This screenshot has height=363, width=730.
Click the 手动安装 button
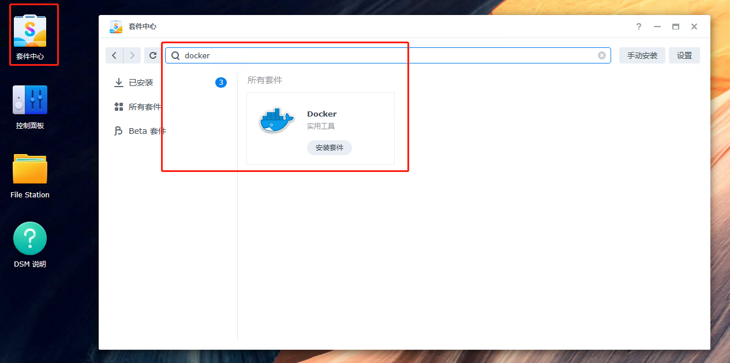coord(642,55)
